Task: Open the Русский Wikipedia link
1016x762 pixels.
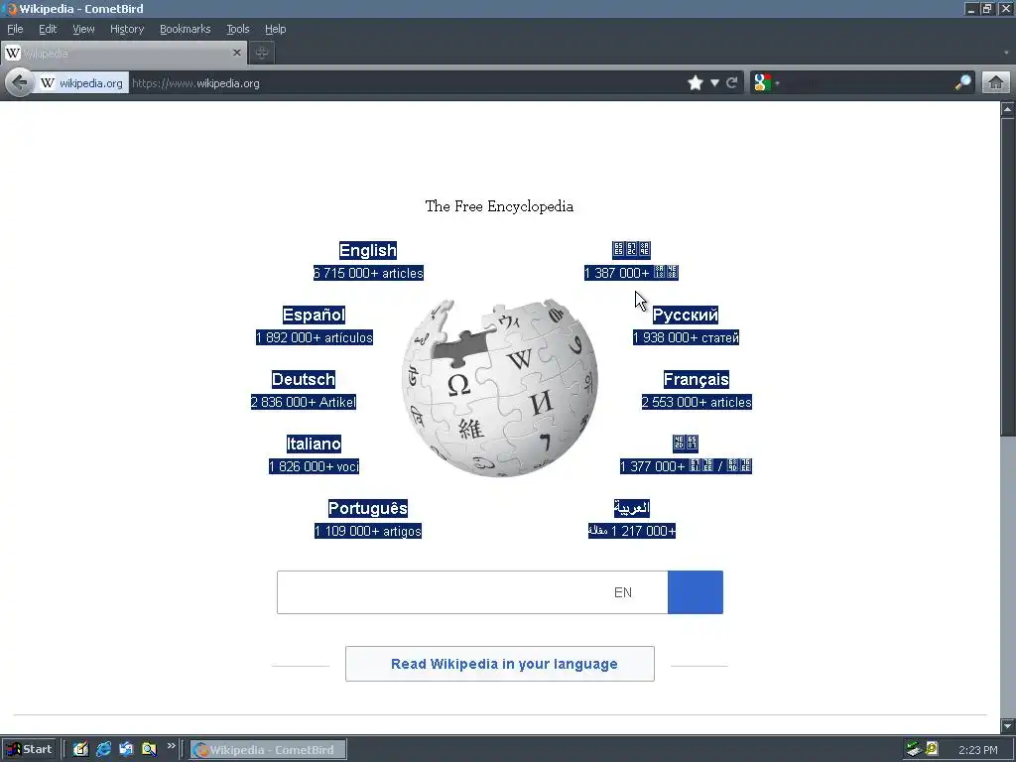Action: click(x=686, y=315)
